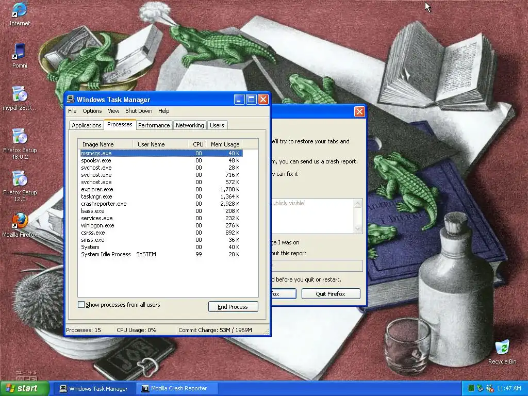
Task: Select the Firefox Setup 48.0.2 icon
Action: [x=20, y=144]
